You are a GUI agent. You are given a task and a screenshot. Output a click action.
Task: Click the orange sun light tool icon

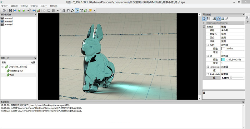click(x=90, y=11)
